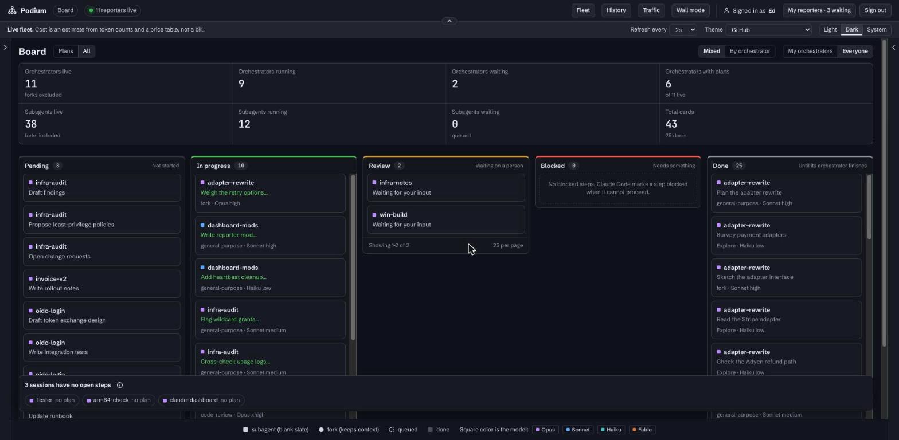Image resolution: width=899 pixels, height=440 pixels.
Task: Click the info icon beside no open steps
Action: pyautogui.click(x=120, y=385)
